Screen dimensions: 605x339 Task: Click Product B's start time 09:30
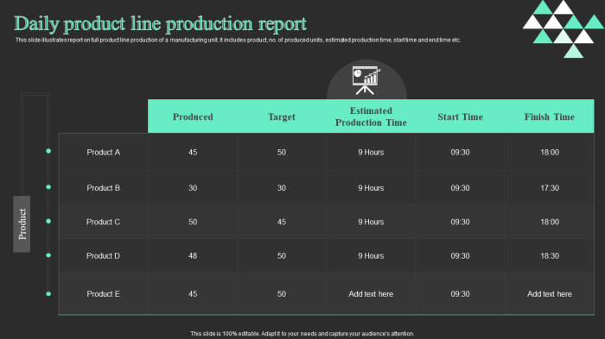(460, 188)
